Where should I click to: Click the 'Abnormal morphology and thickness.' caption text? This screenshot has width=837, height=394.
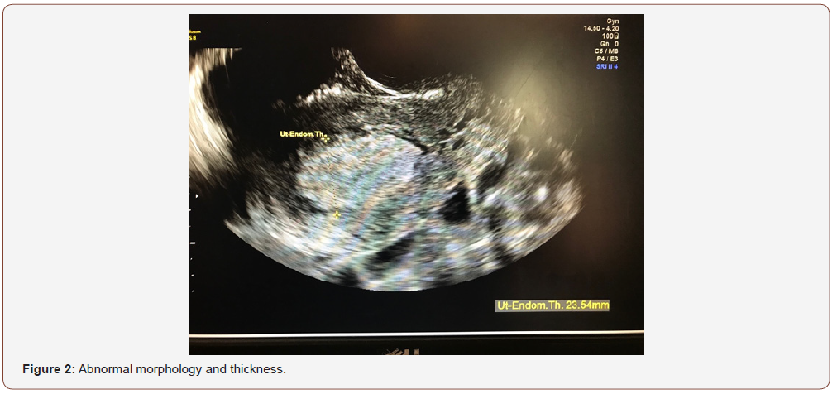tap(182, 369)
